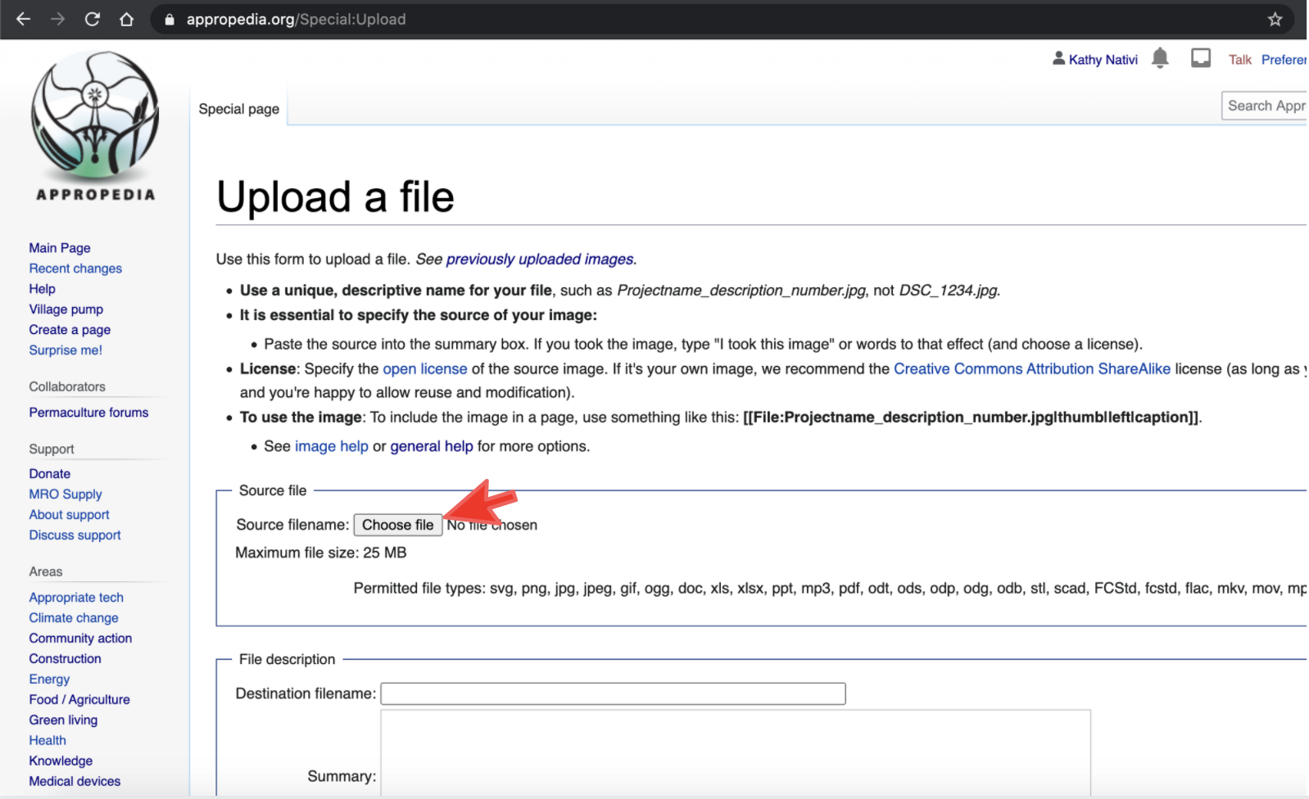Click the Destination filename field
Image resolution: width=1309 pixels, height=799 pixels.
point(613,693)
